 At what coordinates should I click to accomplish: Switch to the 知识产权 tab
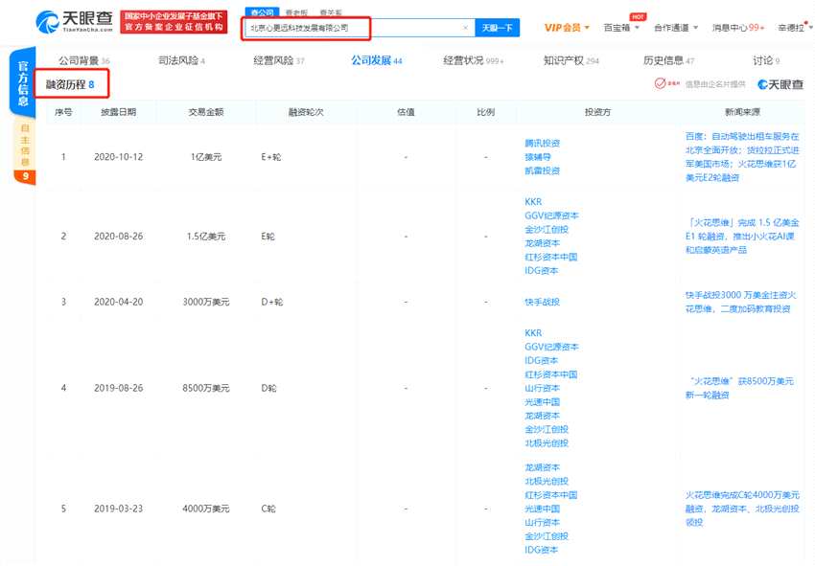pos(570,60)
